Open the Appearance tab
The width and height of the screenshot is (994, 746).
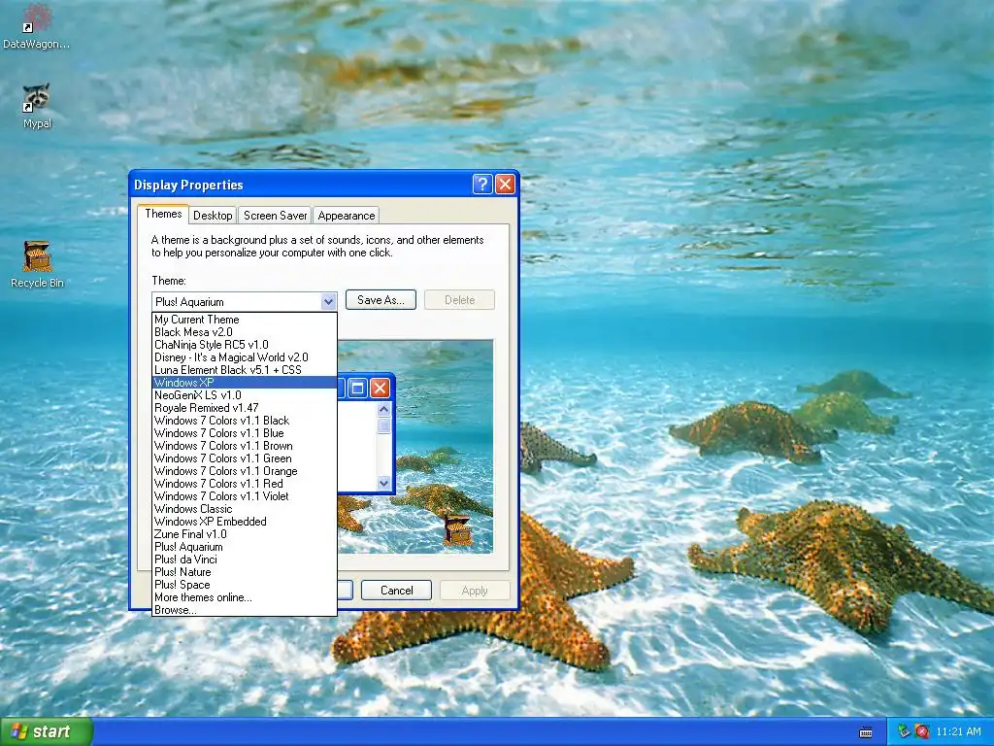[x=347, y=216]
